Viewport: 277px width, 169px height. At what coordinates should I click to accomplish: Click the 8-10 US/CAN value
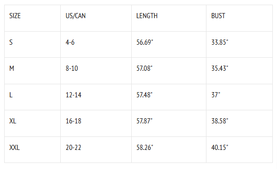[x=72, y=68]
